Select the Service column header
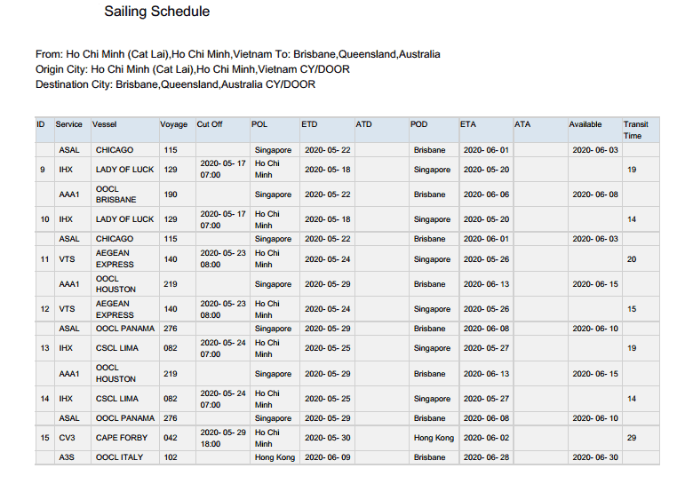 68,125
